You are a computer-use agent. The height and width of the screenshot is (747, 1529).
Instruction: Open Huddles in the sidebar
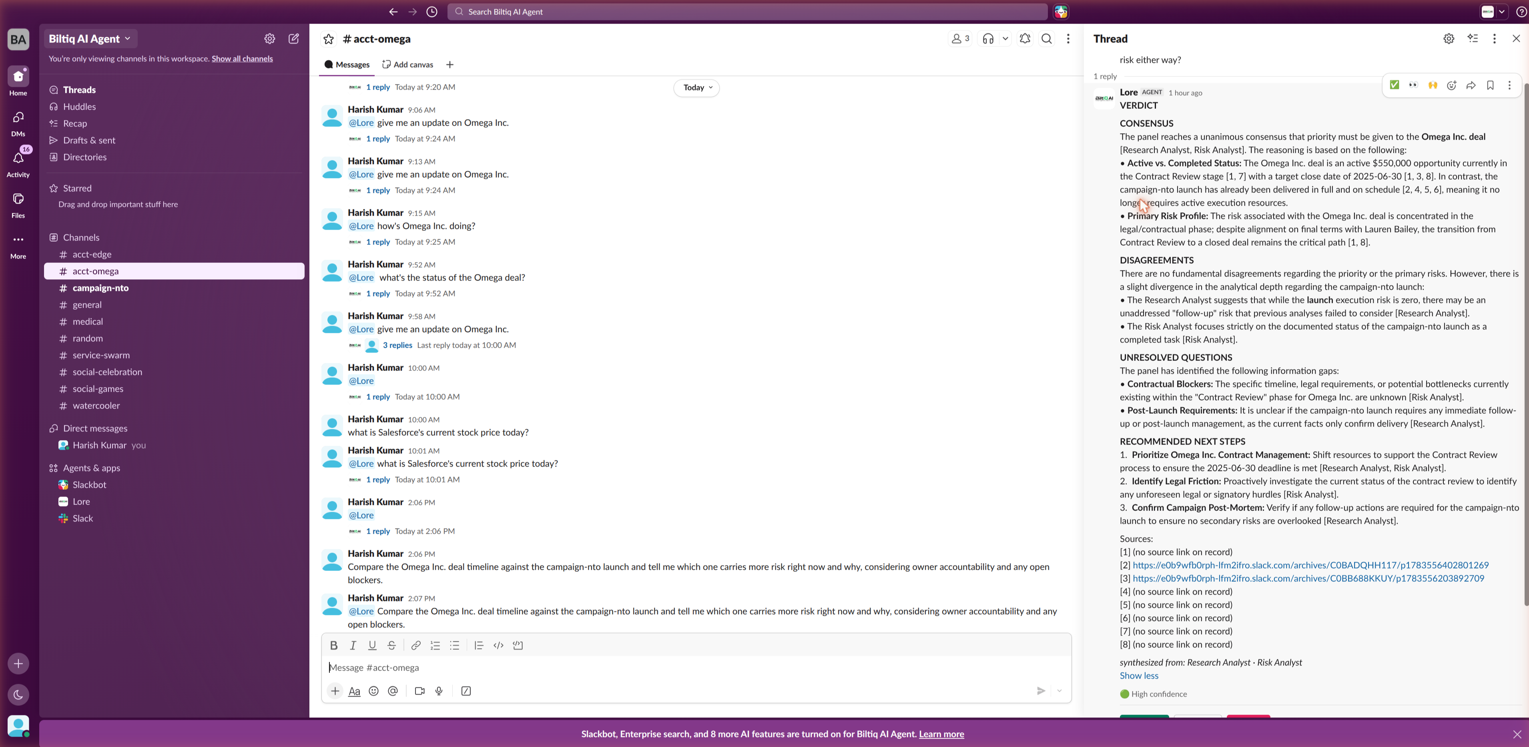80,107
